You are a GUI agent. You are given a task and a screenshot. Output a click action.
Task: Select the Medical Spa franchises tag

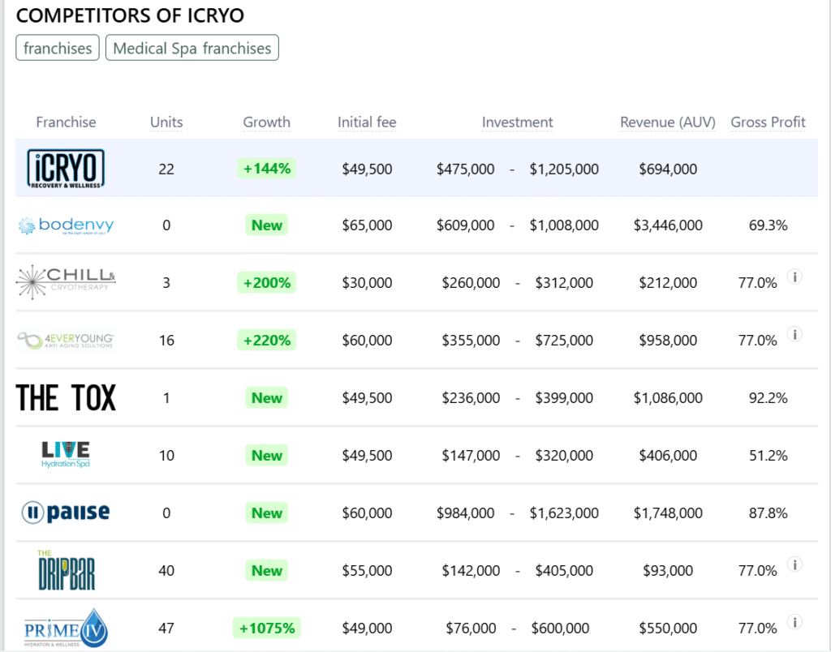[x=192, y=48]
